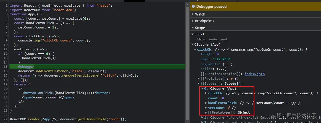Click the Debugger paused banner text
The height and width of the screenshot is (123, 321).
pyautogui.click(x=211, y=7)
